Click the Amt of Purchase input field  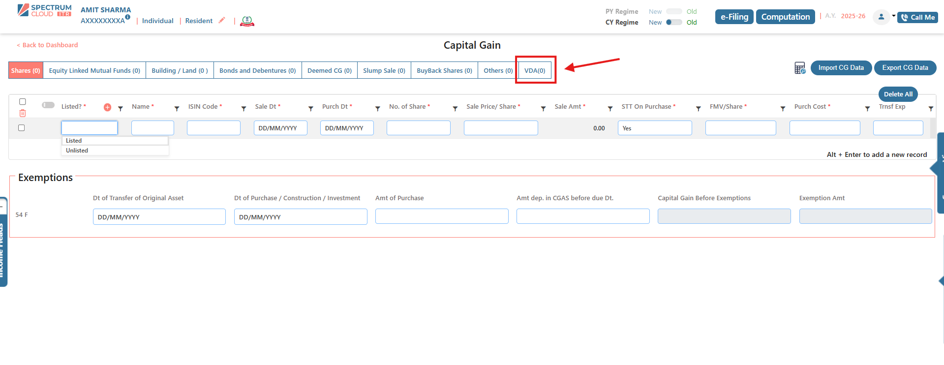pyautogui.click(x=441, y=216)
